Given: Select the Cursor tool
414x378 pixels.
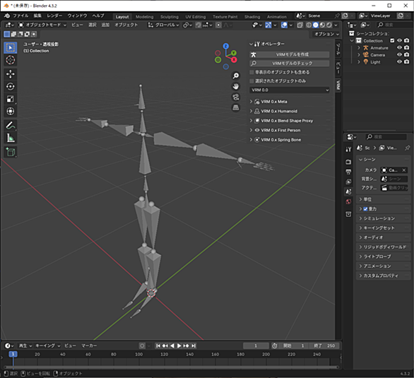Looking at the screenshot, I should pyautogui.click(x=11, y=60).
